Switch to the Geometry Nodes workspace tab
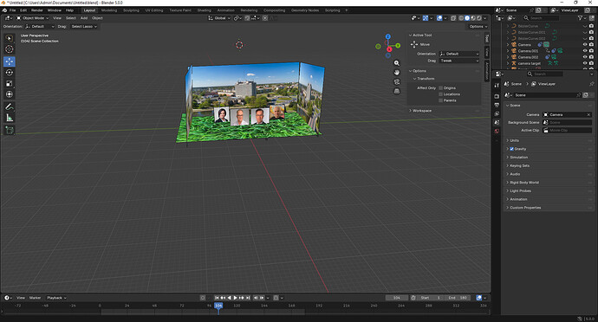Screen dimensions: 598x322 coord(305,10)
